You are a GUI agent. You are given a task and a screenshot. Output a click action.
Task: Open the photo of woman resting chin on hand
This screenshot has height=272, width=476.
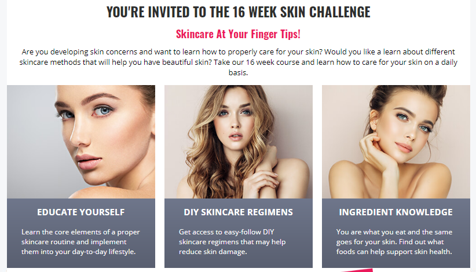click(396, 142)
